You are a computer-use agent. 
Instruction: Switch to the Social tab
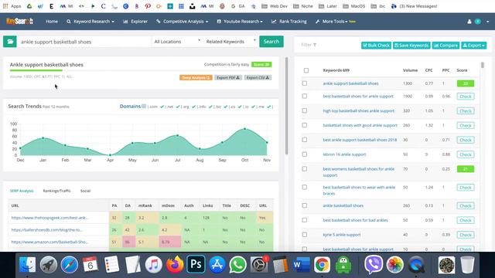click(85, 191)
